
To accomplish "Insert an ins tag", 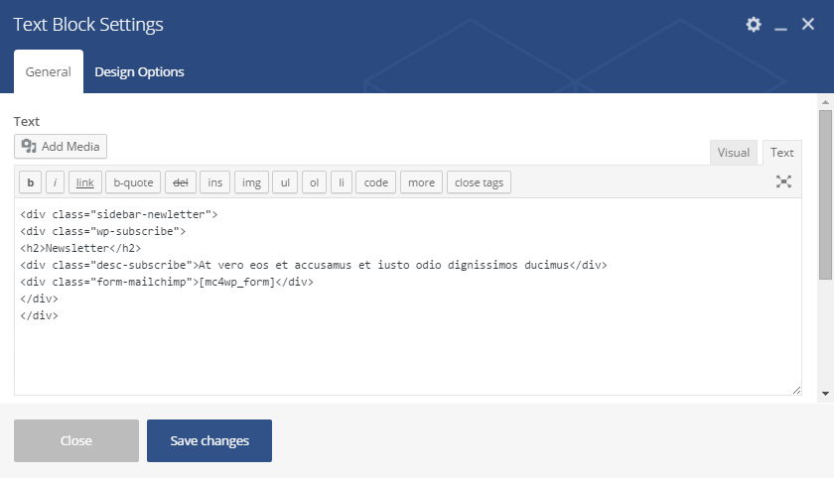I will 215,182.
